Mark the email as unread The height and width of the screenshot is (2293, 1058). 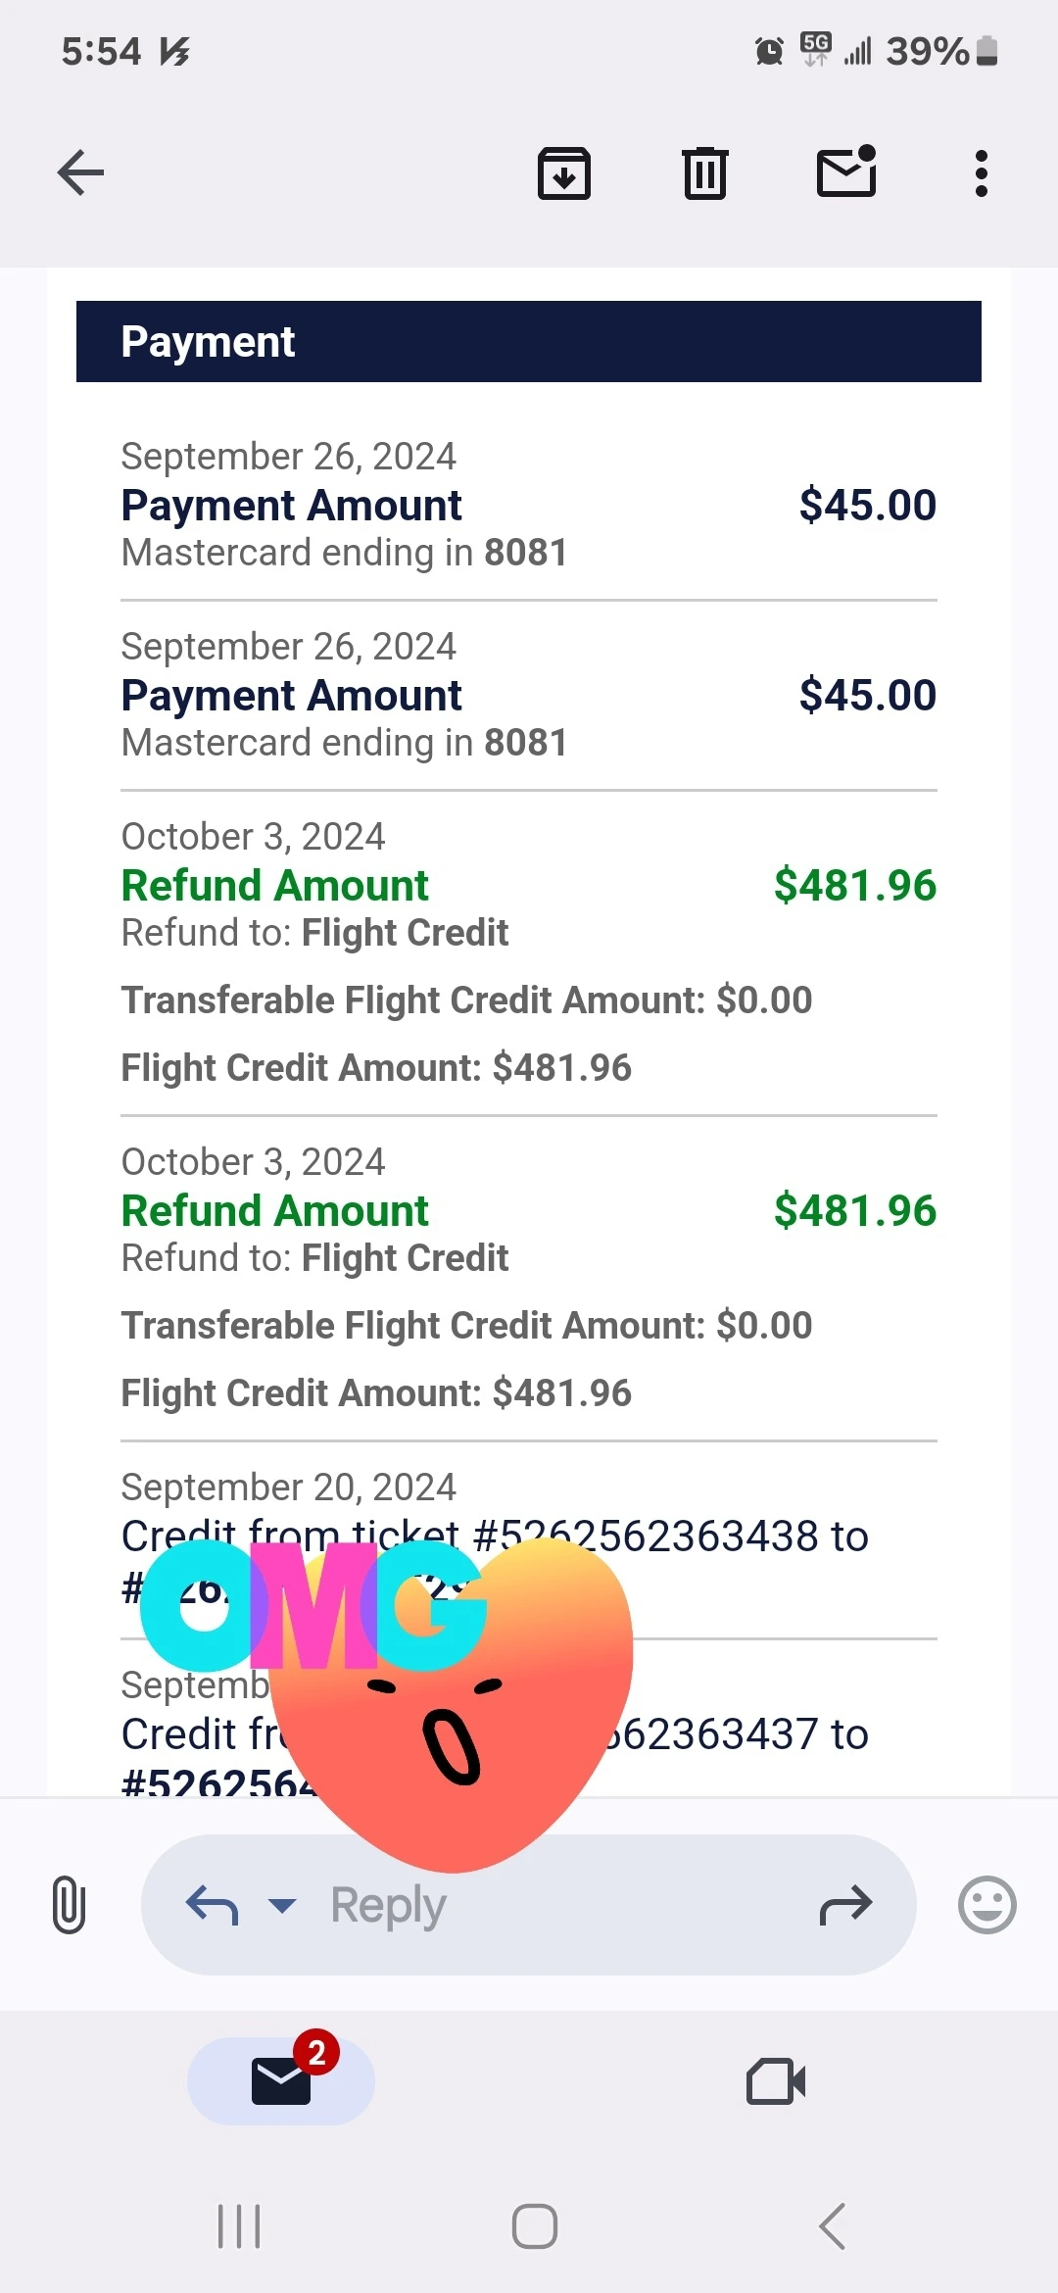coord(846,171)
